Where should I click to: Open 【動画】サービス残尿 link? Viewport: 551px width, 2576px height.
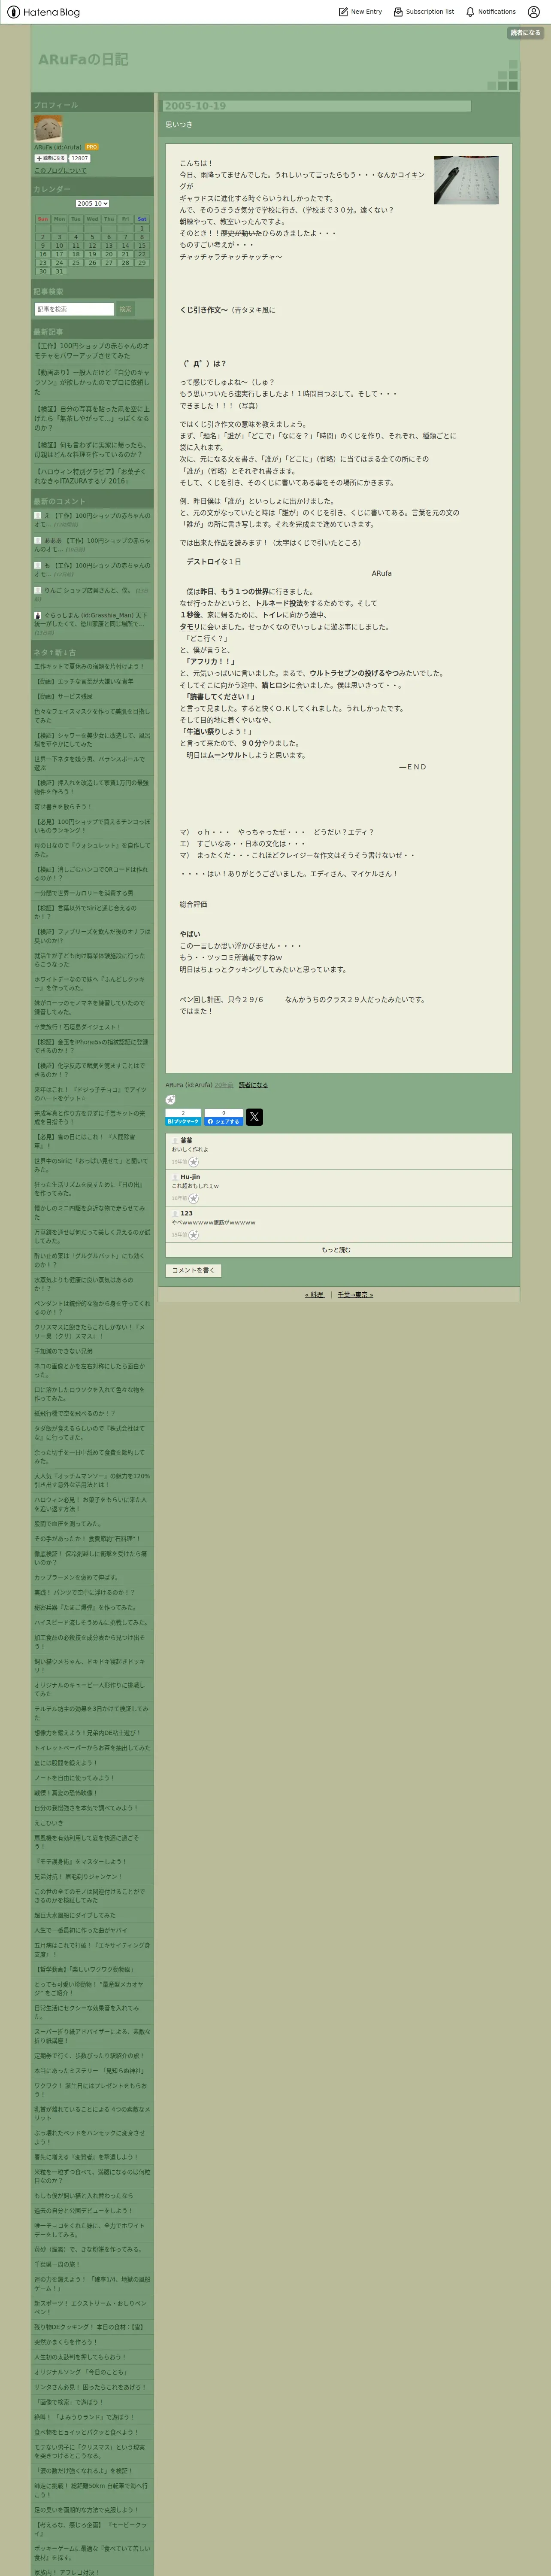[63, 696]
